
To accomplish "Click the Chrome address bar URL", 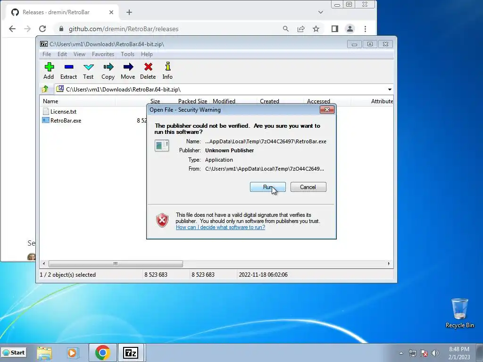I will click(x=124, y=29).
